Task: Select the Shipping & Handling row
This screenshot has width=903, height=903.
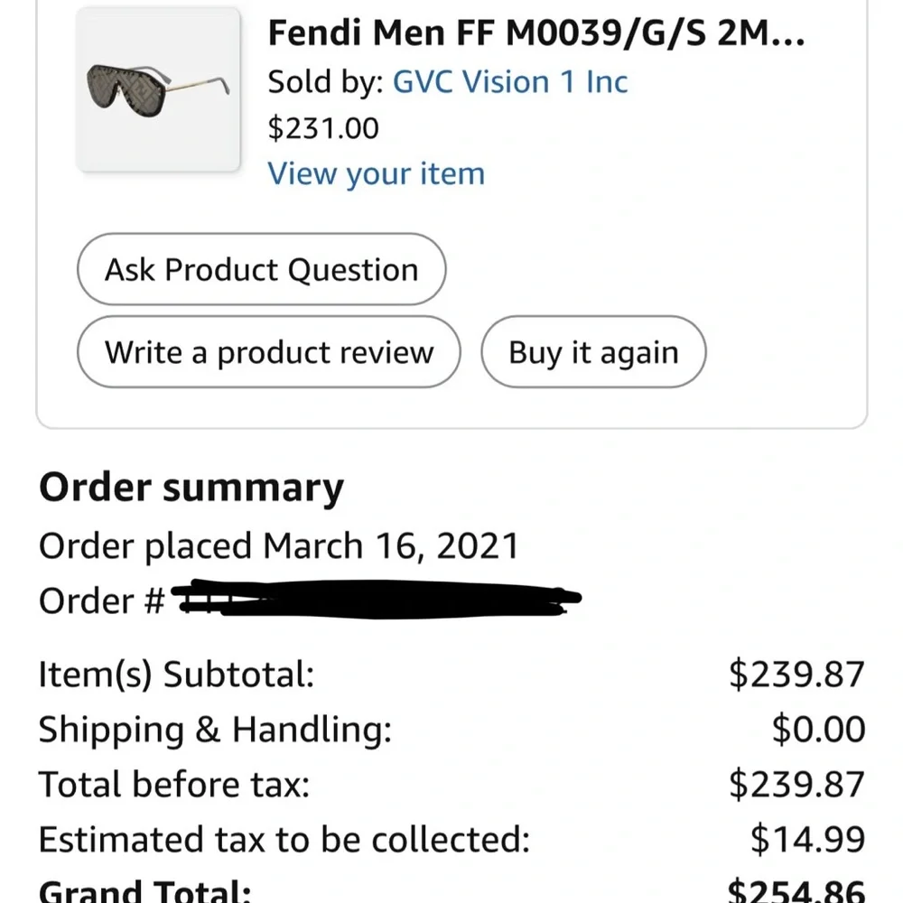Action: click(x=214, y=729)
